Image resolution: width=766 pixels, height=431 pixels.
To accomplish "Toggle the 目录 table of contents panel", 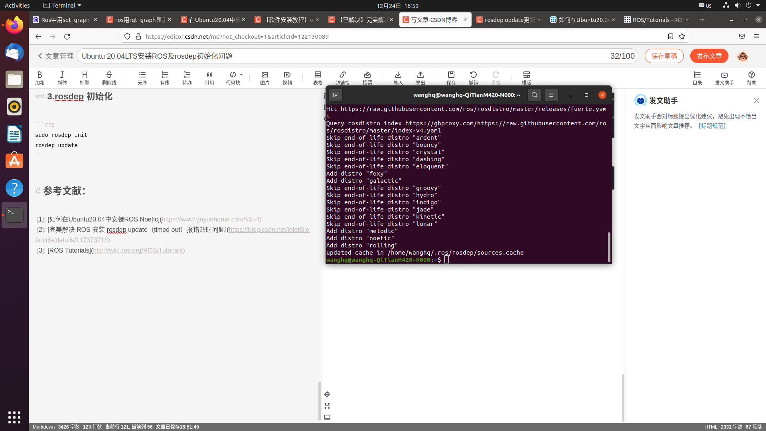I will pos(697,77).
